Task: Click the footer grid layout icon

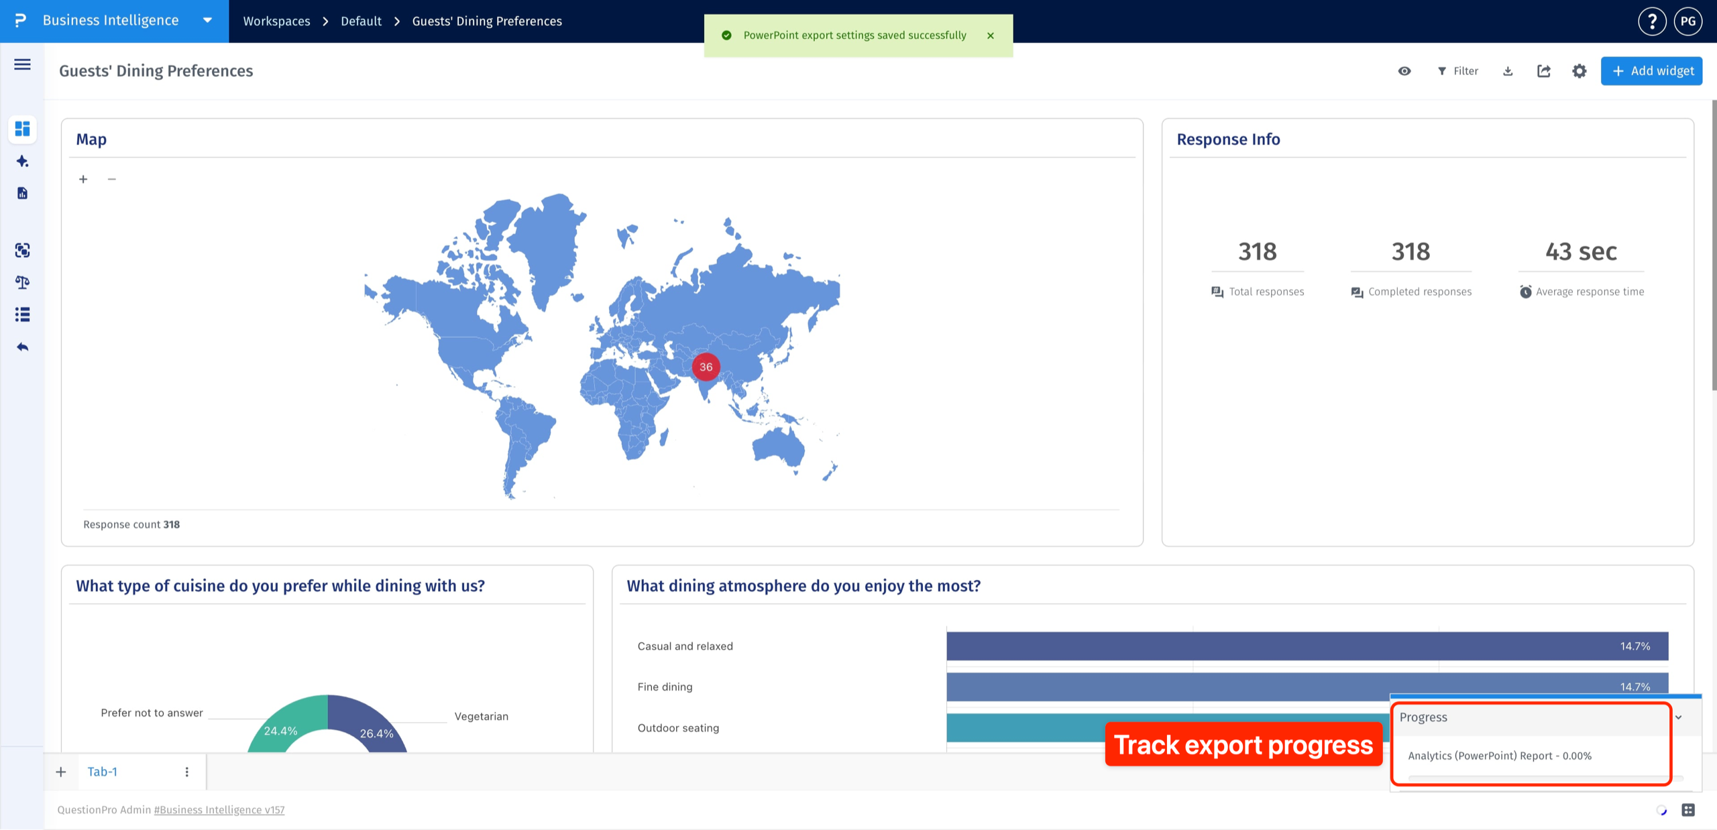Action: click(1688, 810)
